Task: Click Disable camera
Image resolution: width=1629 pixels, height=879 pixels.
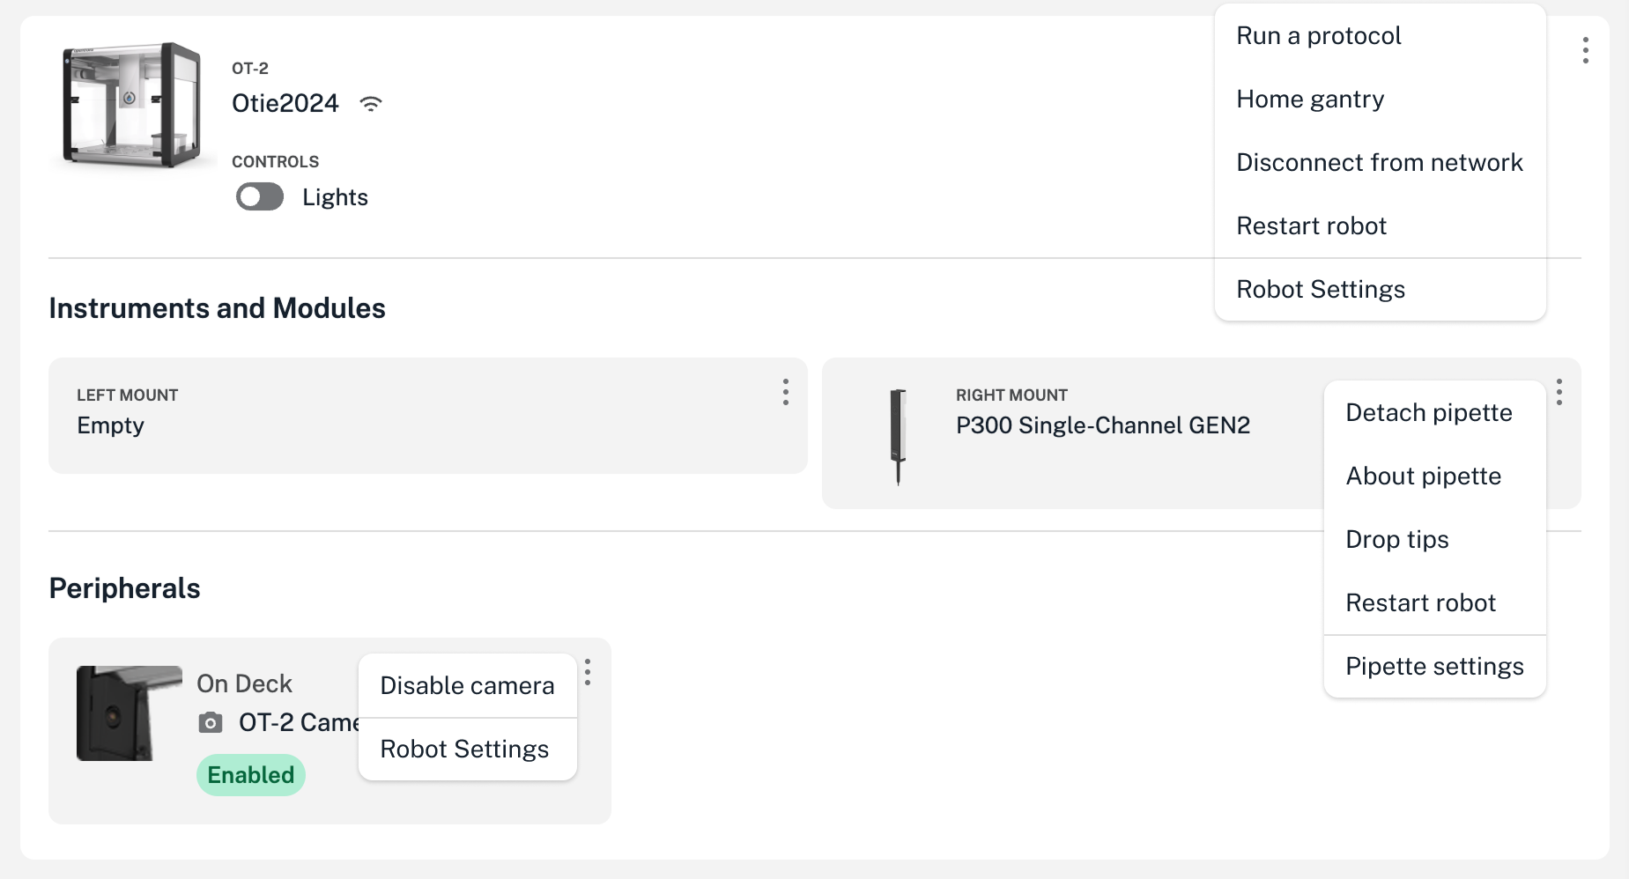Action: [x=466, y=685]
